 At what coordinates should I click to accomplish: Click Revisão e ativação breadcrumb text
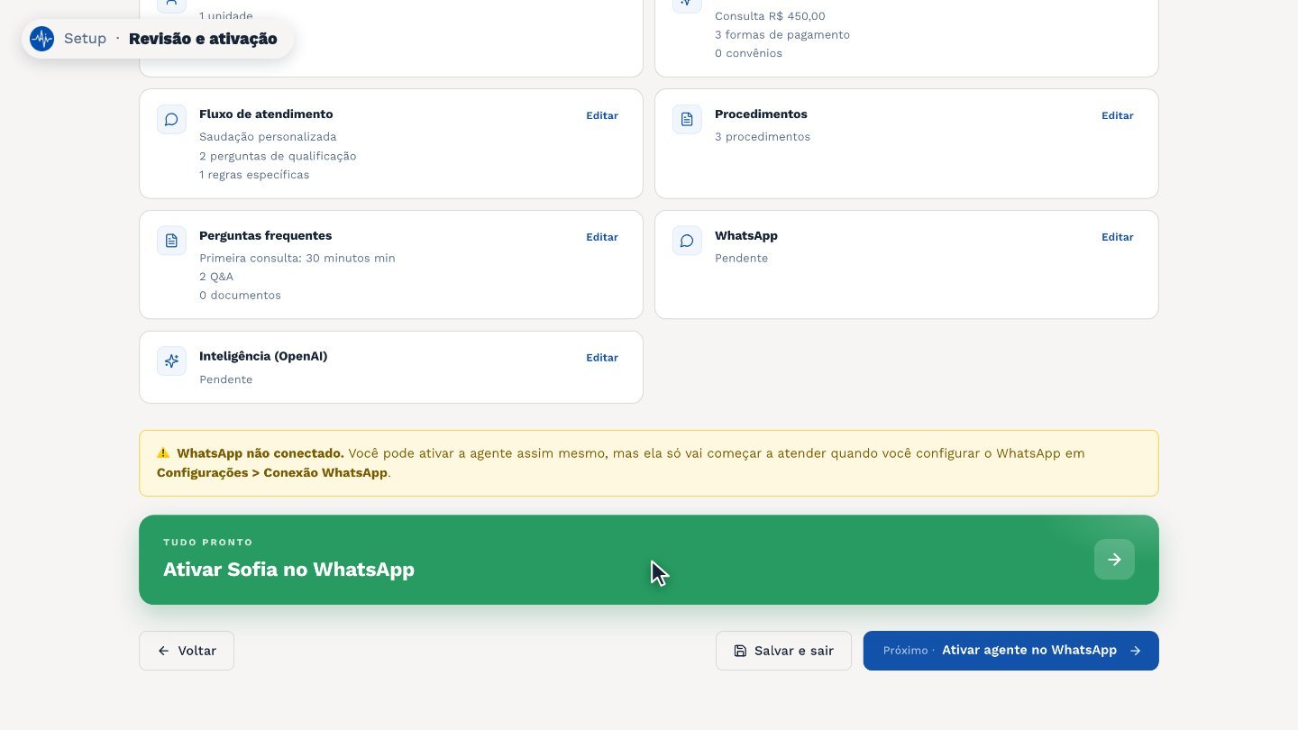click(203, 39)
